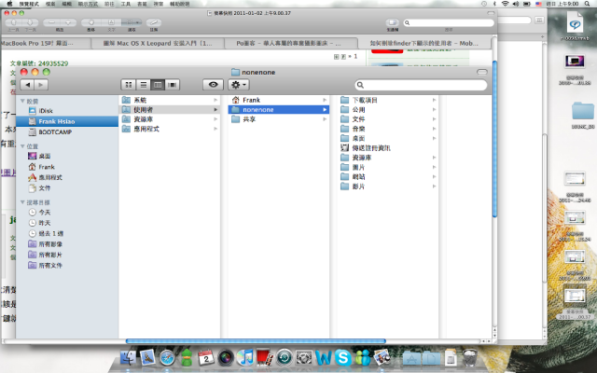597x373 pixels.
Task: Switch Finder to Cover Flow view
Action: pos(172,85)
